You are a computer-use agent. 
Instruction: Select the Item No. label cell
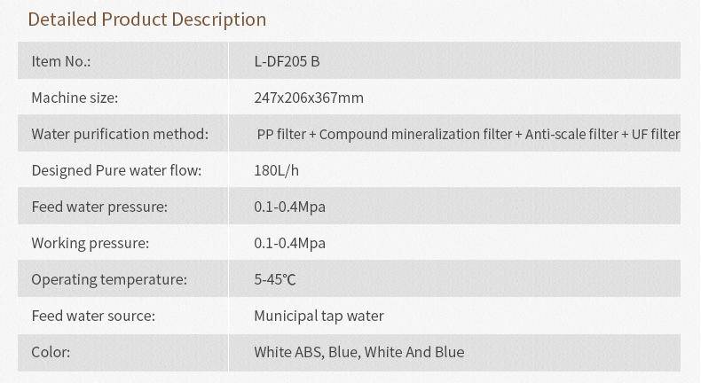click(x=123, y=60)
